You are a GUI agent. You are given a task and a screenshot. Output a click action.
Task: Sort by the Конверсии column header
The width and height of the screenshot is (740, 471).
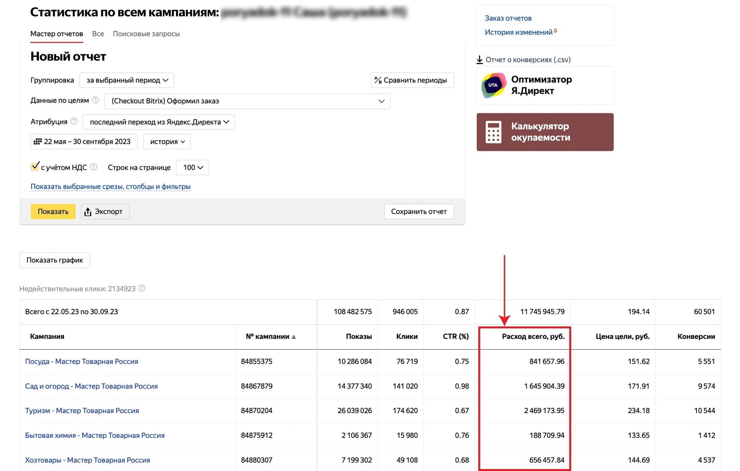[696, 336]
